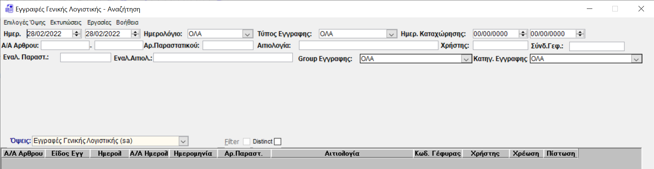Screen dimensions: 654x169
Task: Click the first Ημερ. date spinner arrows
Action: pos(76,34)
